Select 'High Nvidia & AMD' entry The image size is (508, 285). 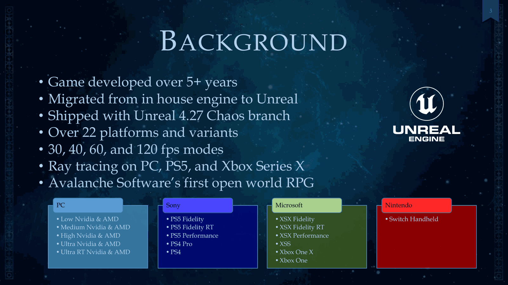coord(90,236)
